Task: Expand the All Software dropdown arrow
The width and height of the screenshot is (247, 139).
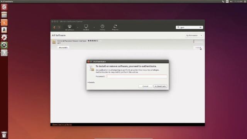Action: point(78,27)
